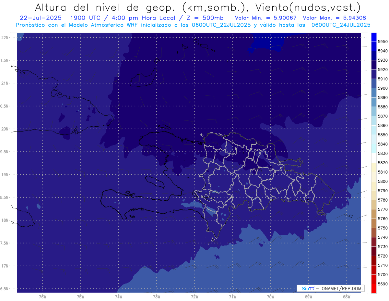Viewport: 389px width, 301px height.
Task: Click the '5930' colorbar value
Action: 383,60
